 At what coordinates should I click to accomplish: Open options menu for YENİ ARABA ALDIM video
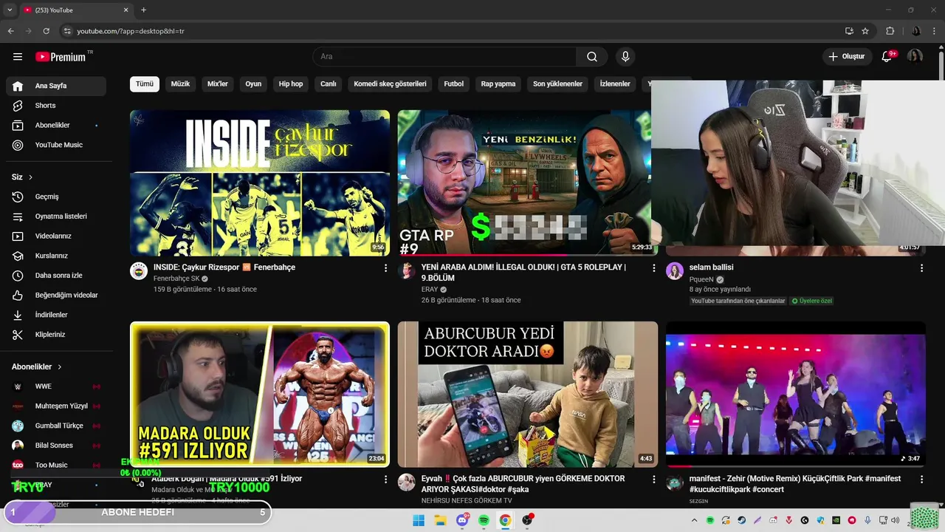(x=653, y=268)
